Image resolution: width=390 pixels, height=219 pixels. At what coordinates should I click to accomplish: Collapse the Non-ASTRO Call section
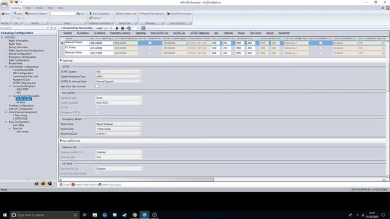click(61, 141)
